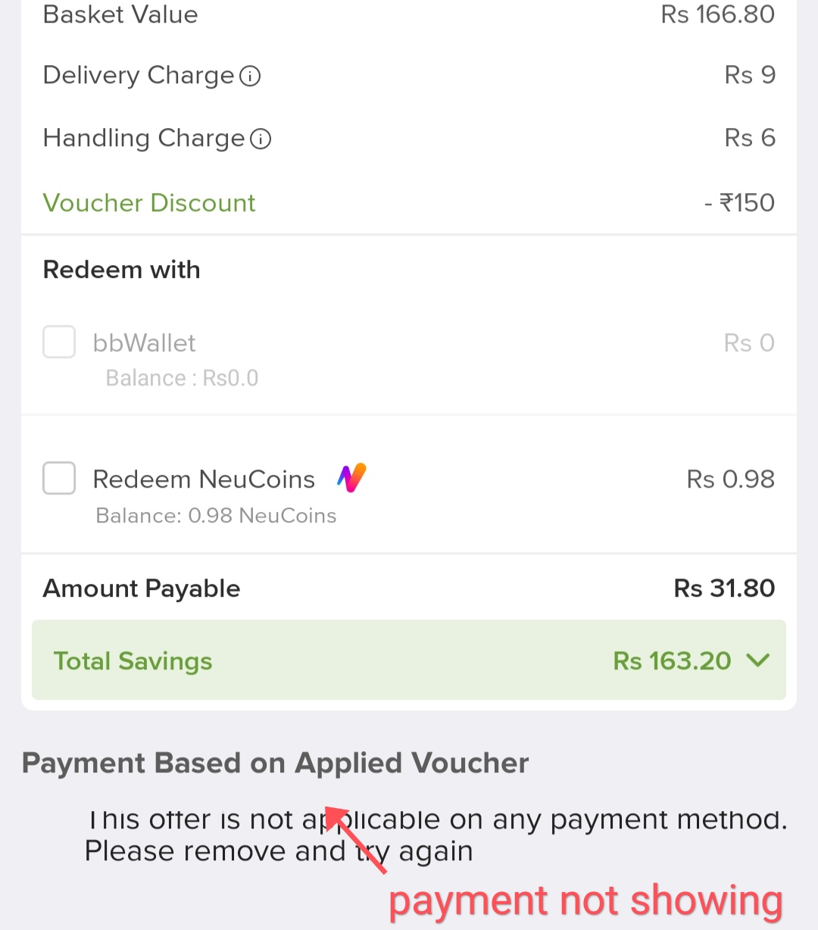Tap the Delivery Charge info icon
Viewport: 818px width, 930px height.
[x=250, y=76]
